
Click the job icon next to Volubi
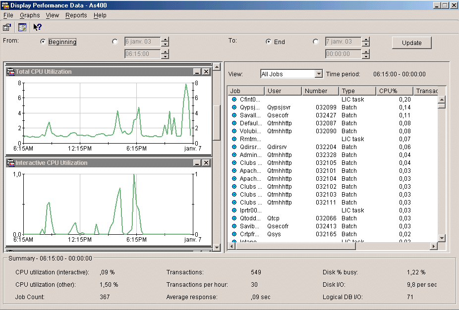(234, 131)
